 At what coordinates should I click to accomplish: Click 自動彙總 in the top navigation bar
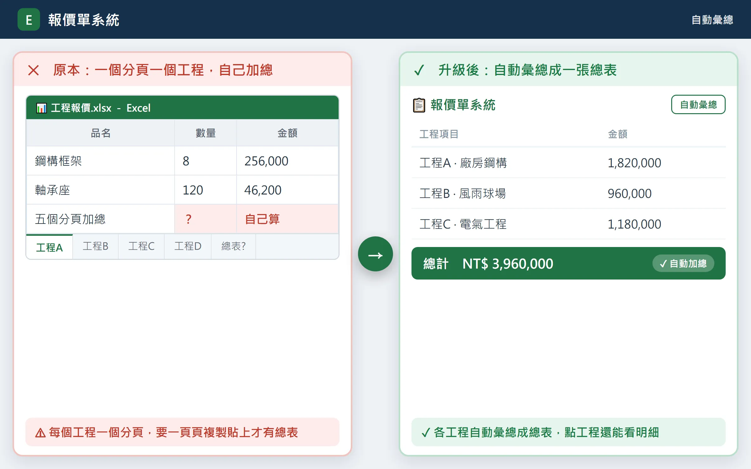click(712, 20)
